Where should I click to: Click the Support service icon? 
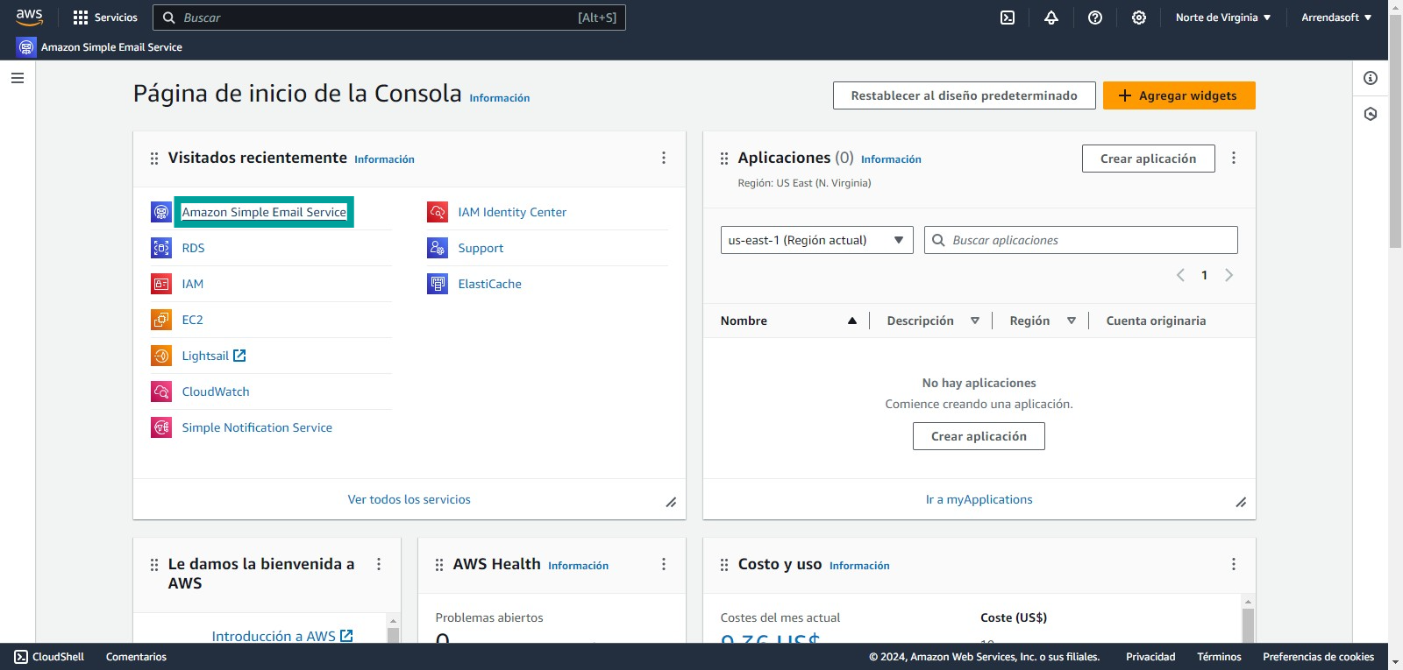[438, 248]
